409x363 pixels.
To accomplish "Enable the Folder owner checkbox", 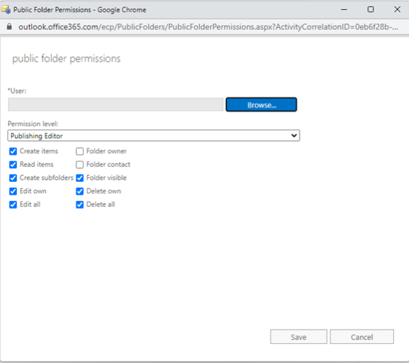I will pos(80,151).
